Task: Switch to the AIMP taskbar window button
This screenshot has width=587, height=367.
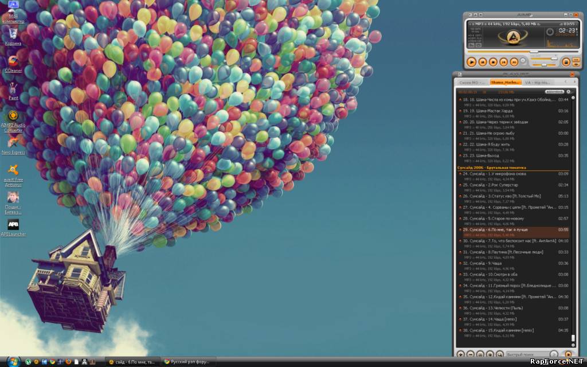Action: pos(132,362)
